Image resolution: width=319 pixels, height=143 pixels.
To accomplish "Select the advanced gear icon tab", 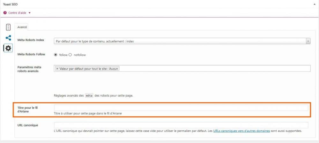I will click(8, 48).
